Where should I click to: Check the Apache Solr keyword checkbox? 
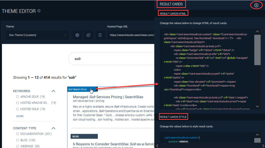pyautogui.click(x=17, y=97)
